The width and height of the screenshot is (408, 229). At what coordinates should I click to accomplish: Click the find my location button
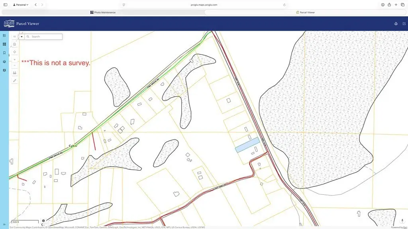pyautogui.click(x=15, y=52)
